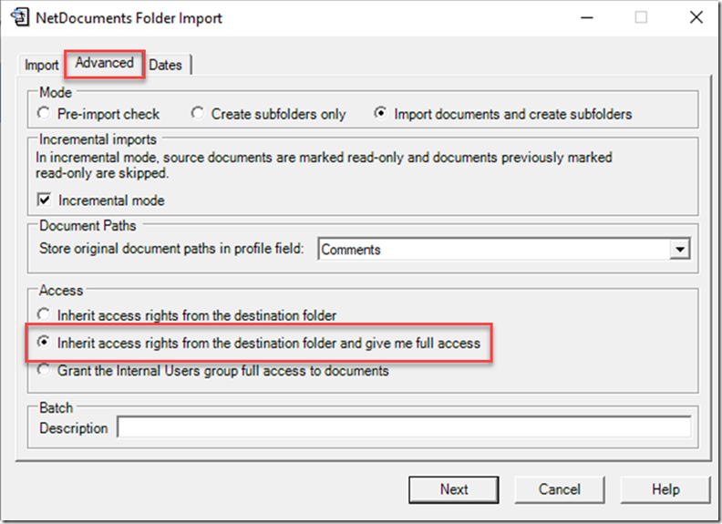The width and height of the screenshot is (722, 524).
Task: Switch to the Import tab
Action: [41, 65]
